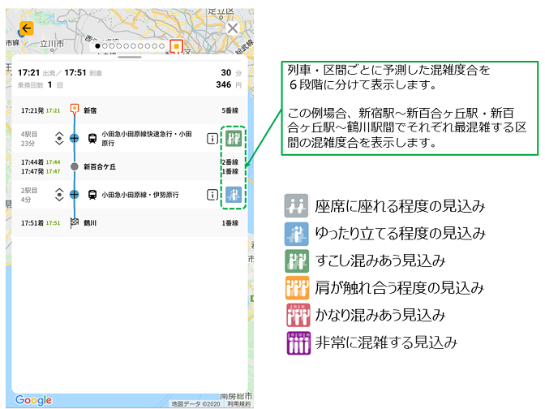545x409 pixels.
Task: Open the 利用規約 terms link
Action: [x=238, y=404]
